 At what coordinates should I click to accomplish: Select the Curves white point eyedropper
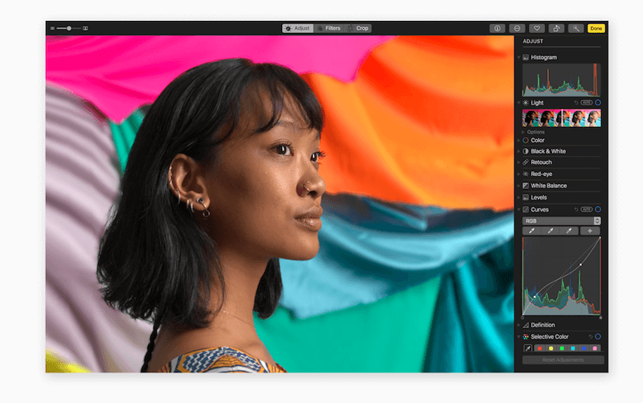571,231
